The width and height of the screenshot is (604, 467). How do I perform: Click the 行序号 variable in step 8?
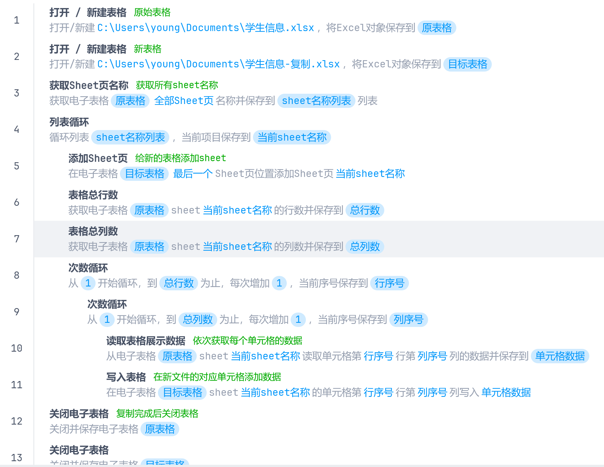click(389, 283)
